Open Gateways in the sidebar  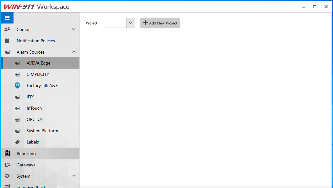[40, 165]
